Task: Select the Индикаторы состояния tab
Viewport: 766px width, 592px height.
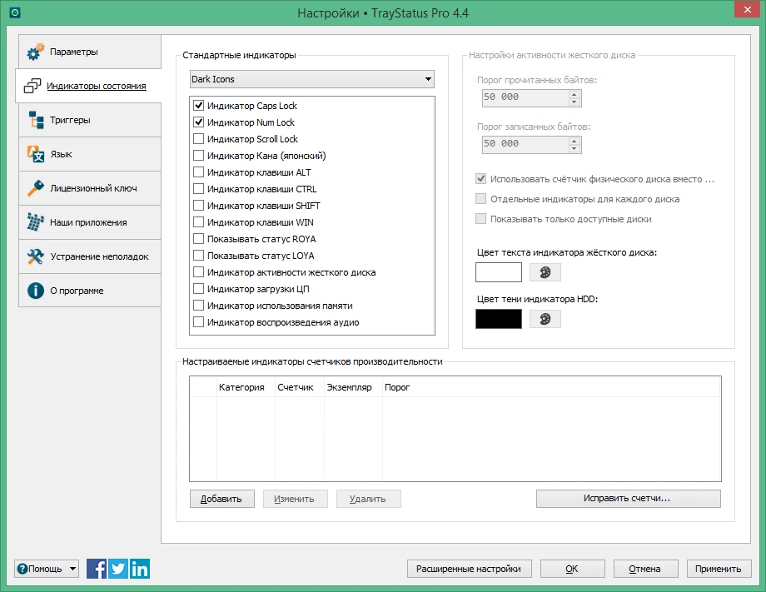Action: [88, 86]
